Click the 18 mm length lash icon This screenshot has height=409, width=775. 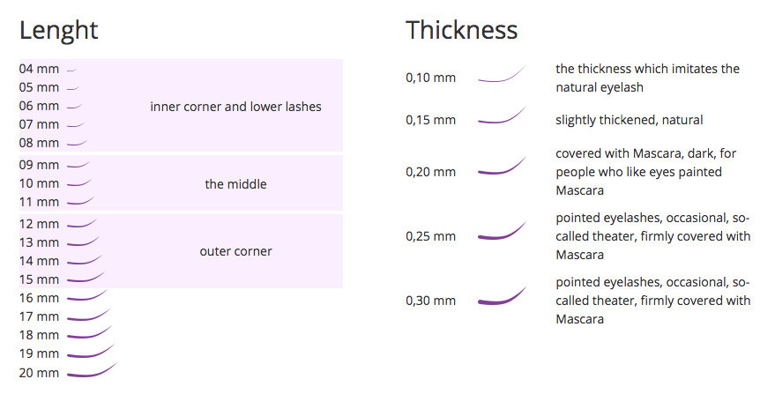[x=89, y=332]
